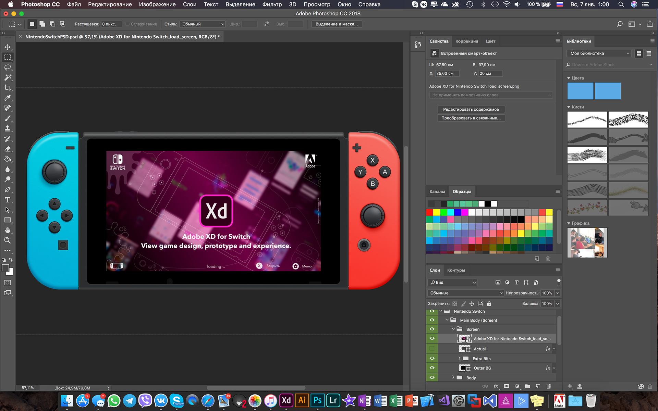The image size is (658, 411).
Task: Open Opacity value dropdown arrow
Action: (558, 293)
